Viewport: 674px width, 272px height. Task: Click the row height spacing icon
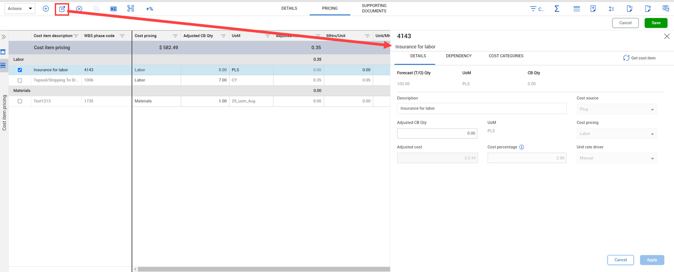(611, 9)
